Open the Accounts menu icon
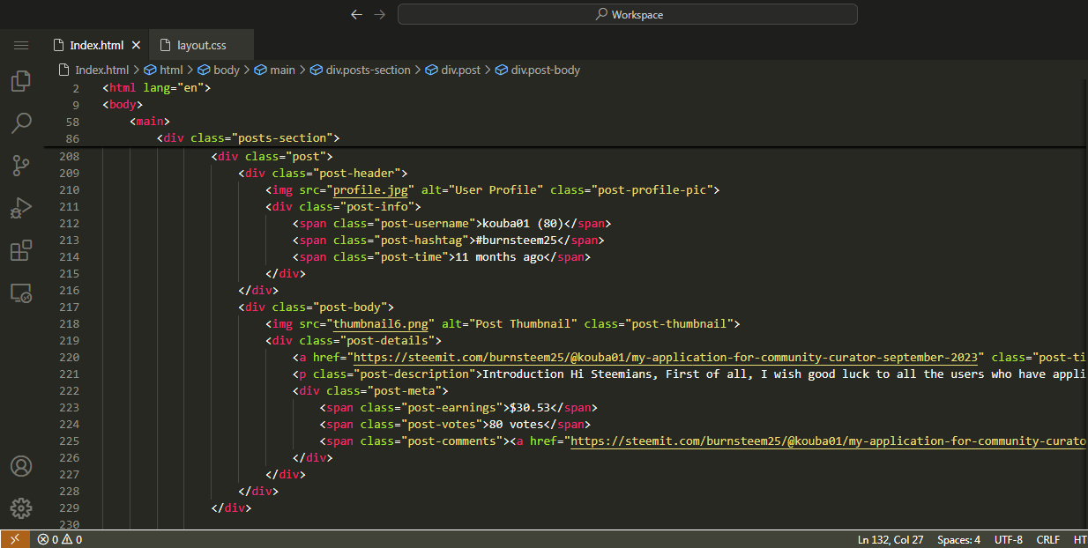 pyautogui.click(x=21, y=466)
